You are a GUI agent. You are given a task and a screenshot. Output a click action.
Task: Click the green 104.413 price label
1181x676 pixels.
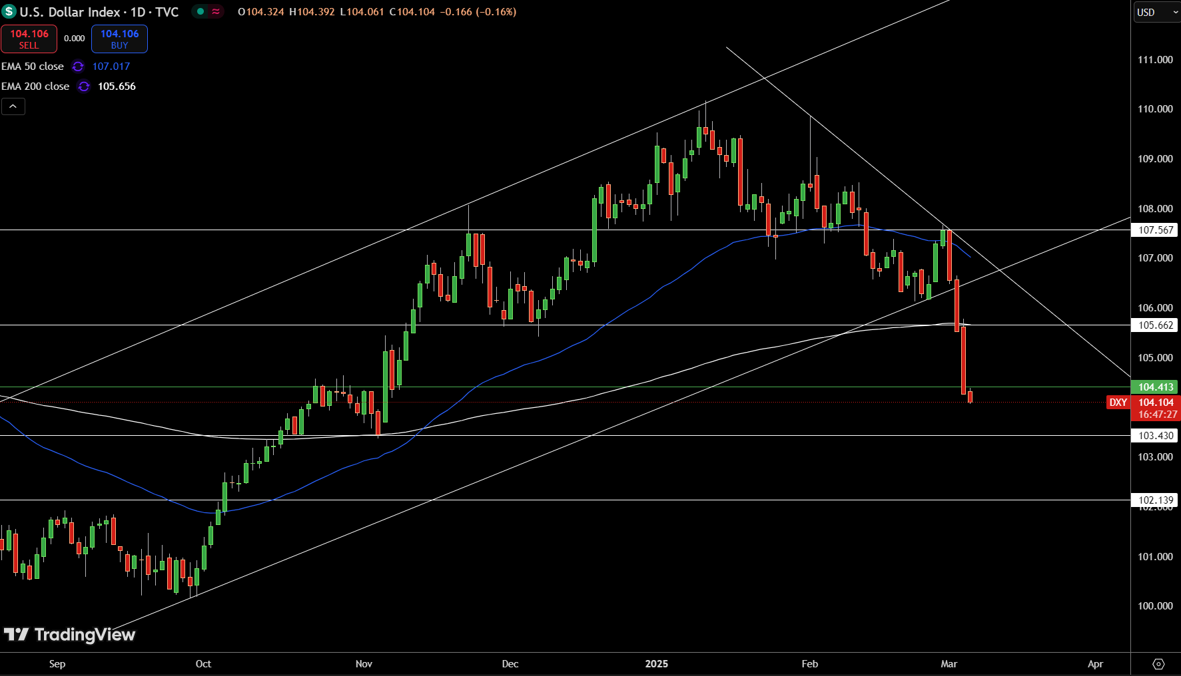click(1156, 387)
